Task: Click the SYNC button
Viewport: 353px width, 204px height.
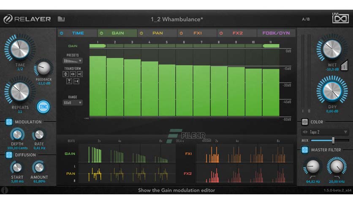Action: coord(43,107)
